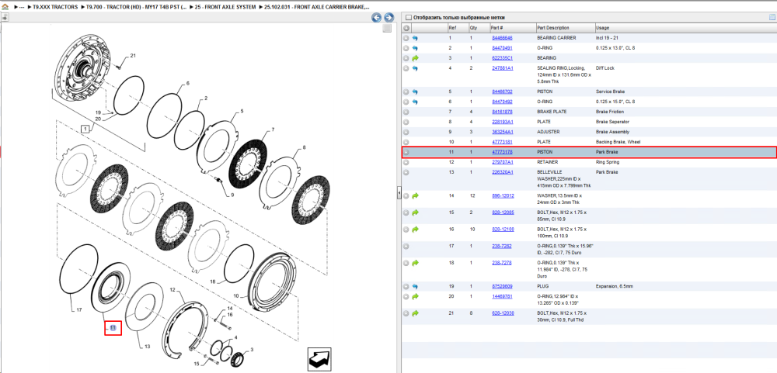Open part number 84466702 link
The width and height of the screenshot is (777, 373).
click(502, 92)
